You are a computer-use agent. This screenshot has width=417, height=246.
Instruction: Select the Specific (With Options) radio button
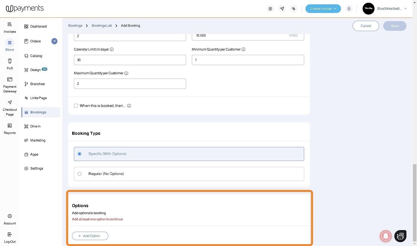(x=80, y=154)
